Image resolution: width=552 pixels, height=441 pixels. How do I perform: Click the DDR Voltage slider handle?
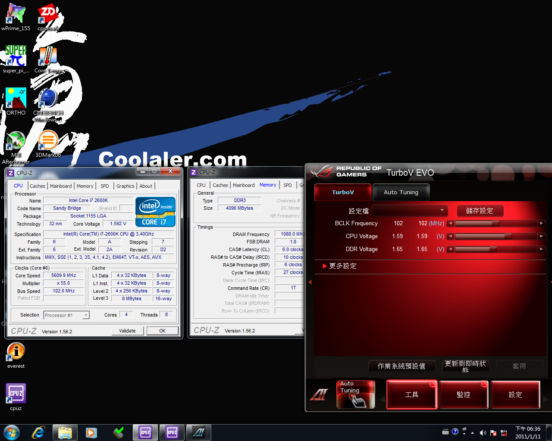tap(493, 249)
